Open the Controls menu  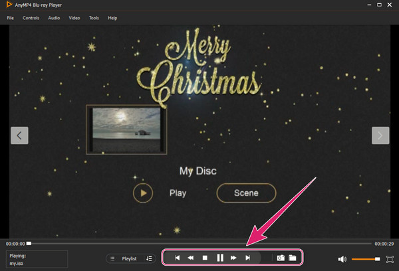click(x=31, y=18)
